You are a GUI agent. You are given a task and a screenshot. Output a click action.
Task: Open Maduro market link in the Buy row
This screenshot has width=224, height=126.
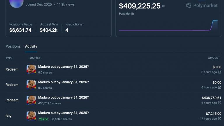[x=63, y=113]
